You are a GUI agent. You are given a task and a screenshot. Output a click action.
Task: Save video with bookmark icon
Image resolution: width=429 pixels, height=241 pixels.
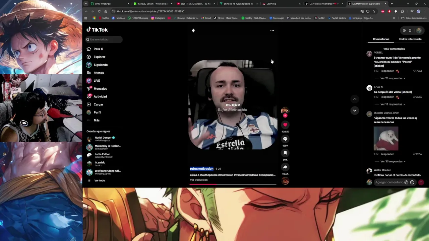tap(285, 153)
